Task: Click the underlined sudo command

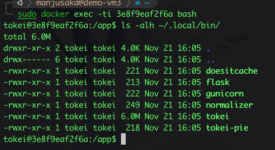Action: click(27, 14)
